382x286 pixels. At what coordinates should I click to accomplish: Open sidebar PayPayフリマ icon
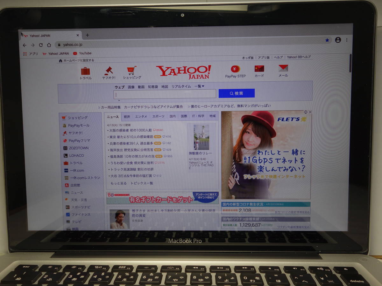[65, 140]
